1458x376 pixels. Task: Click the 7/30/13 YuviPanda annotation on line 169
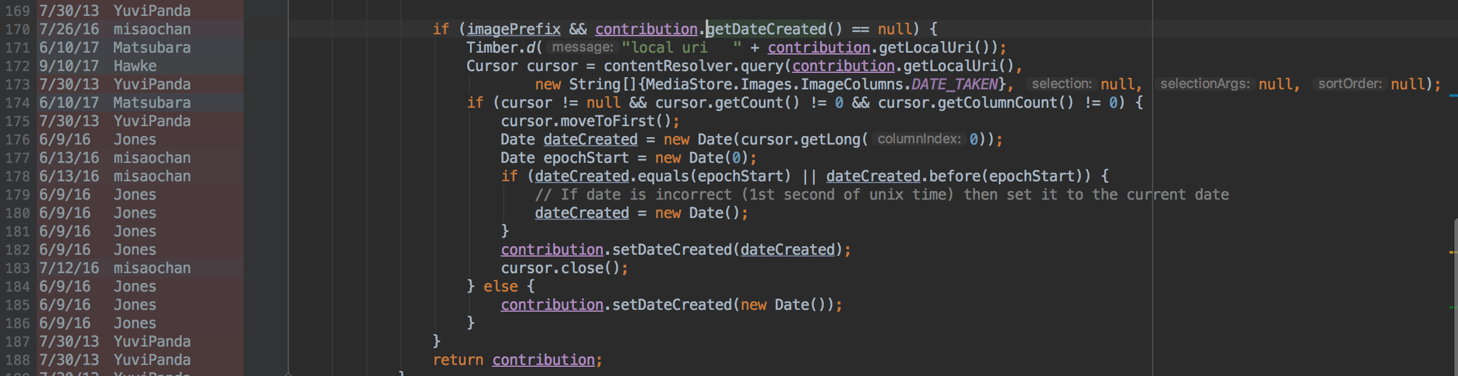tap(115, 10)
